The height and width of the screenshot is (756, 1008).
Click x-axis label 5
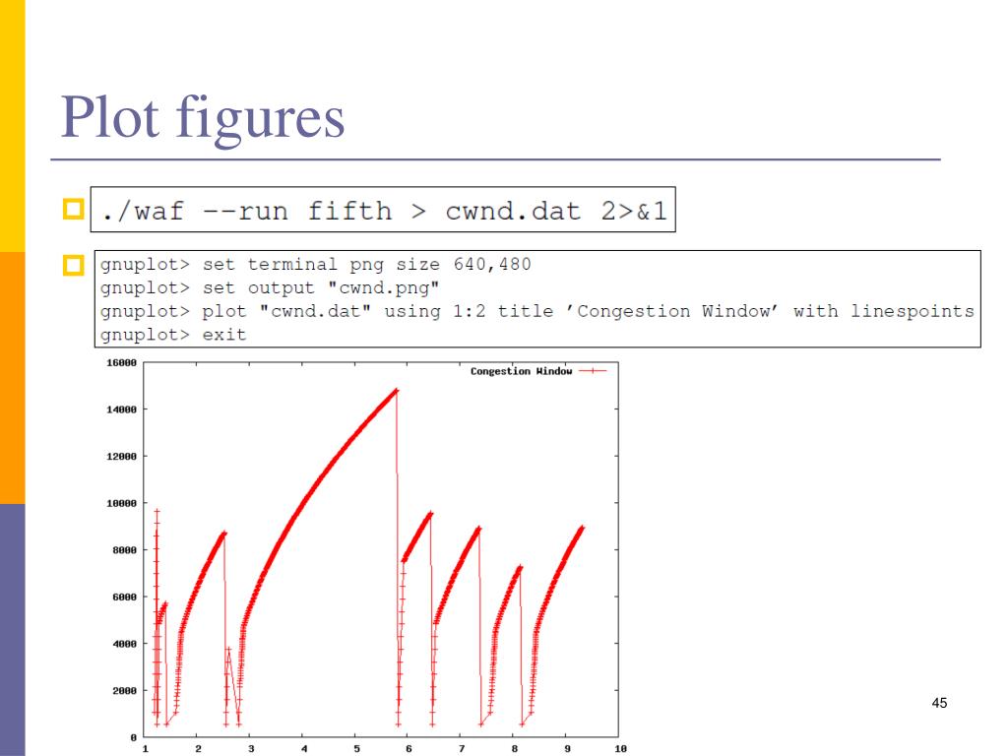(x=356, y=749)
